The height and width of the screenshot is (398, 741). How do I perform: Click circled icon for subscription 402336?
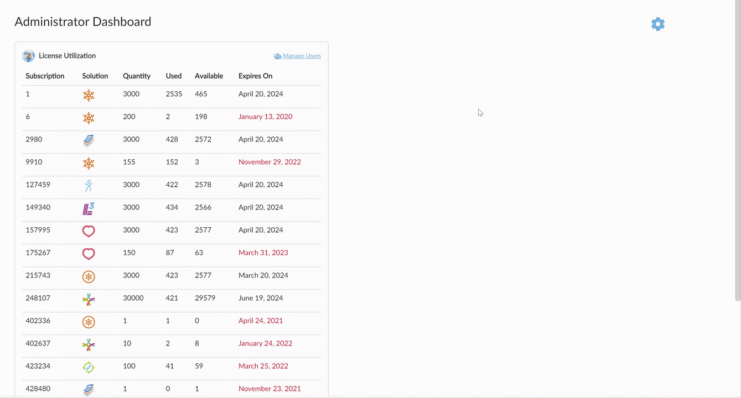tap(89, 322)
